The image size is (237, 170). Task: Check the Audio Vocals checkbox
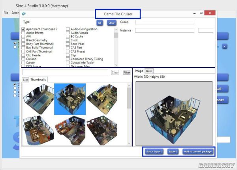click(x=68, y=33)
